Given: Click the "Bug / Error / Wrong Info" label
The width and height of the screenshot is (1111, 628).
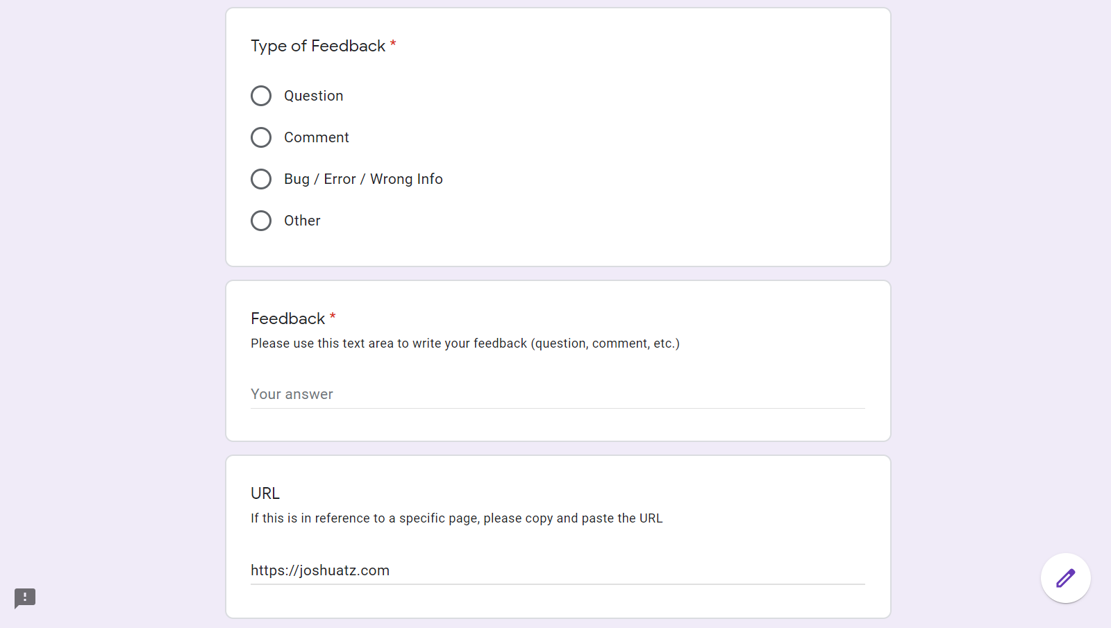Looking at the screenshot, I should [x=363, y=179].
